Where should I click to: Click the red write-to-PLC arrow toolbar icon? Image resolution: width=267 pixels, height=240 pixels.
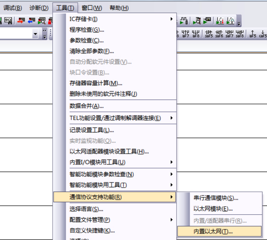(20, 20)
